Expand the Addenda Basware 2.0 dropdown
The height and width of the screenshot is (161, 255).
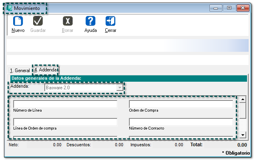click(x=119, y=87)
